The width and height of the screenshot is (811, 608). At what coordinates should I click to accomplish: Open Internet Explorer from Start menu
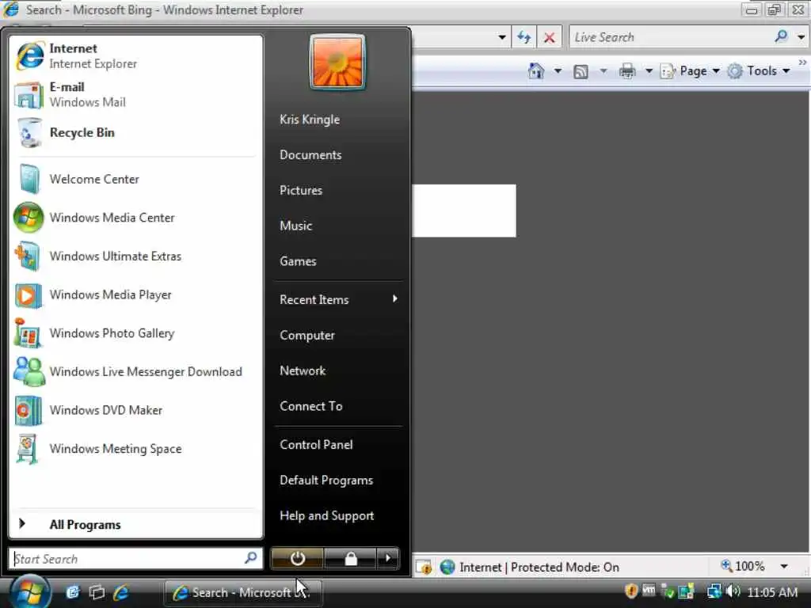(135, 56)
